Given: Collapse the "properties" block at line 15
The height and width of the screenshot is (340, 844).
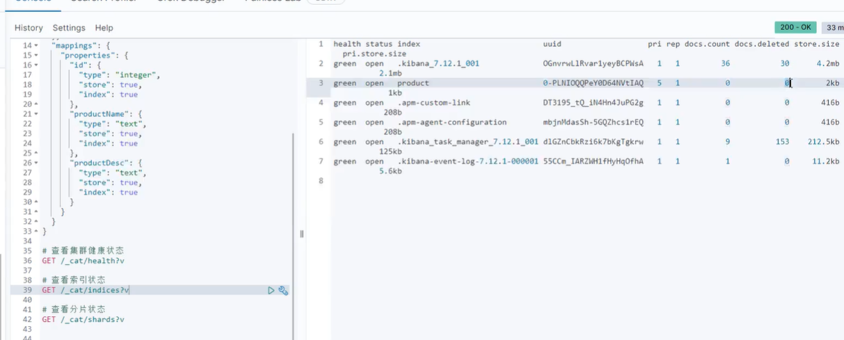Looking at the screenshot, I should [x=36, y=56].
